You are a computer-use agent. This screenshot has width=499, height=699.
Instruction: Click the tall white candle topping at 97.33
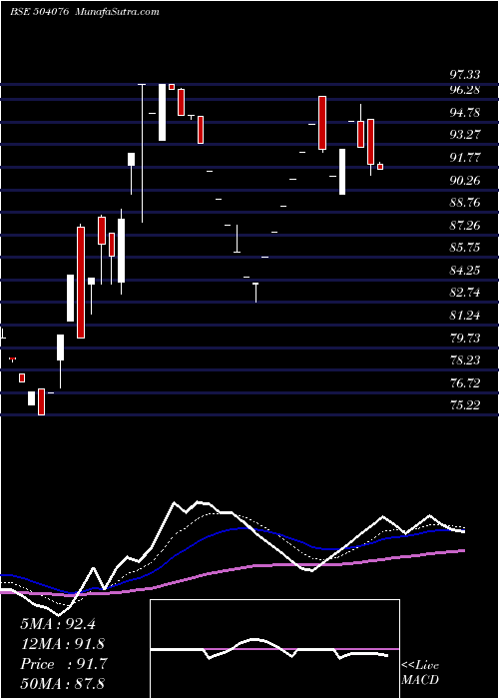pyautogui.click(x=162, y=112)
